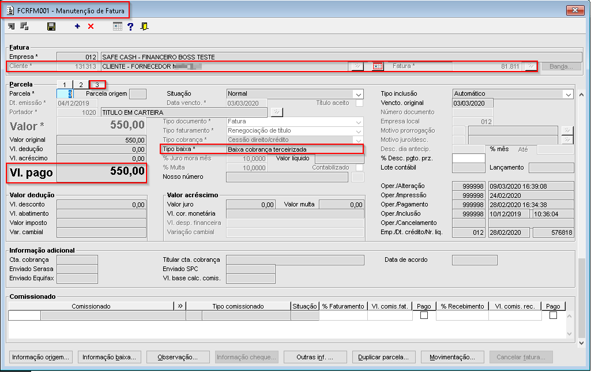Switch to Parcela tab 2
The width and height of the screenshot is (591, 372).
pos(81,84)
